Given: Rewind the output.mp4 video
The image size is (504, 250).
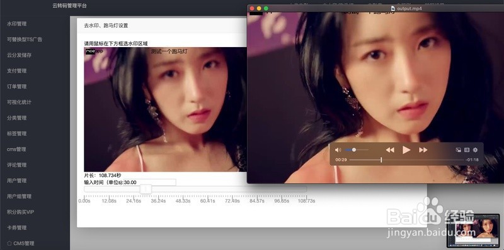Looking at the screenshot, I should pos(390,150).
